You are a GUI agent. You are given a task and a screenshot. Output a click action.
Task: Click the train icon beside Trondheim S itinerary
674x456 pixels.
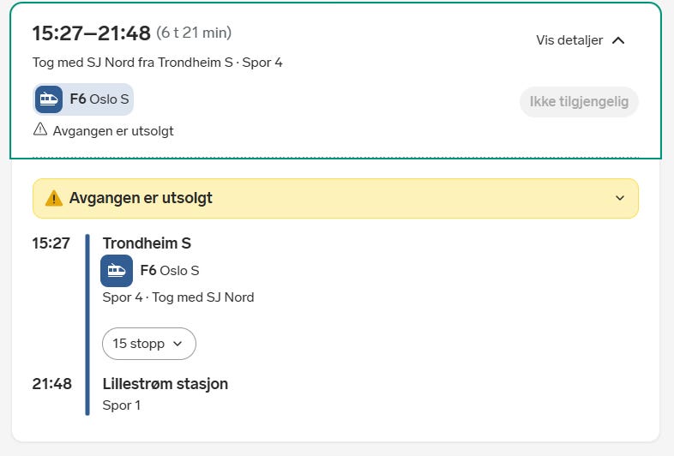117,271
